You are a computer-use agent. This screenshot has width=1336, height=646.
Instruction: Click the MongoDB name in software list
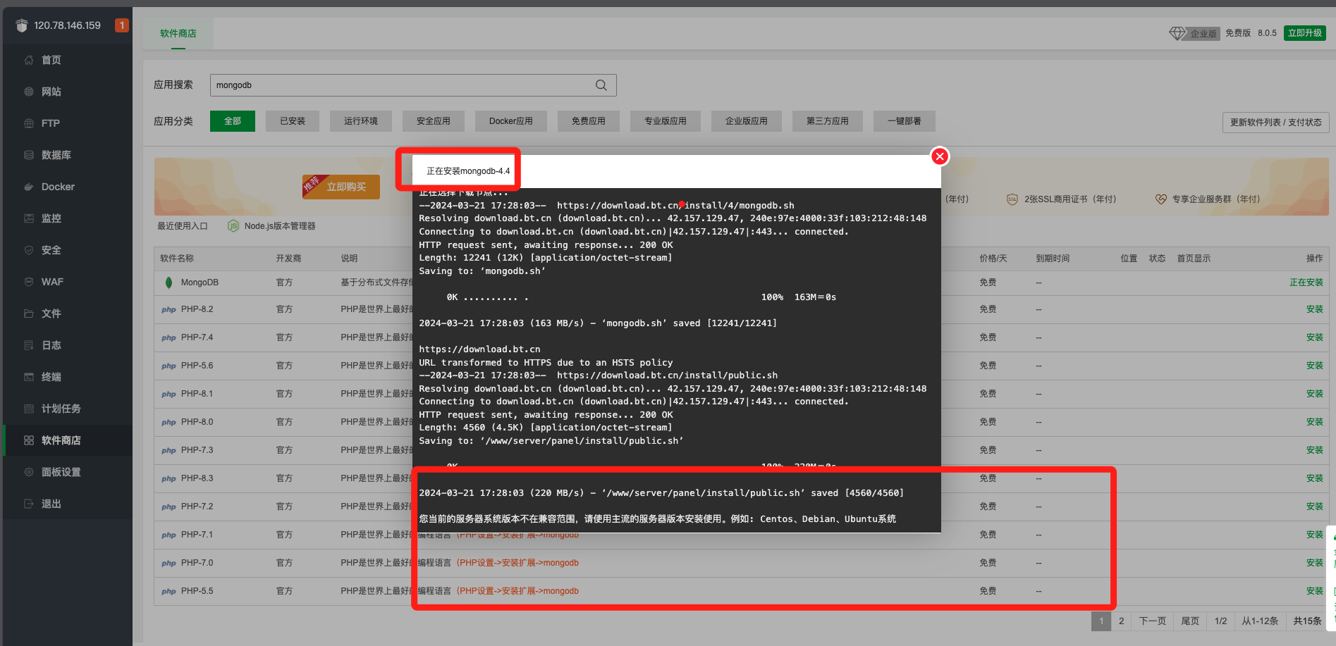coord(200,282)
